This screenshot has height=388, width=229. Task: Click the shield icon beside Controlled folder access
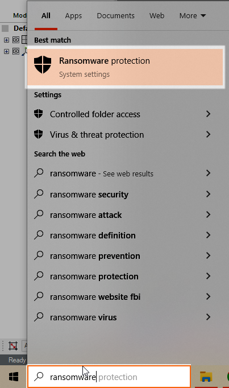[x=38, y=114]
